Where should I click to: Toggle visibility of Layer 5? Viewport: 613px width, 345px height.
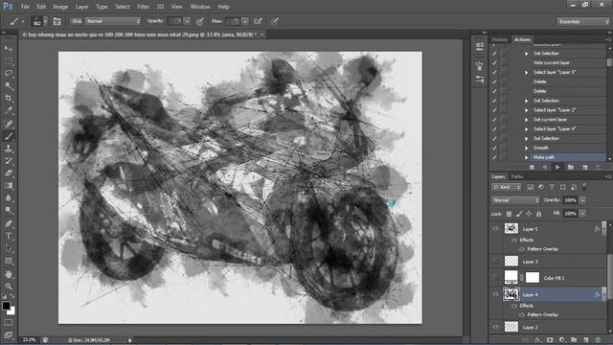496,229
